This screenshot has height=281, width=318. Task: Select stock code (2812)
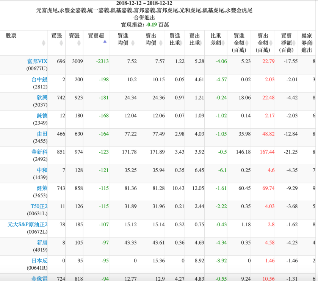[40, 87]
